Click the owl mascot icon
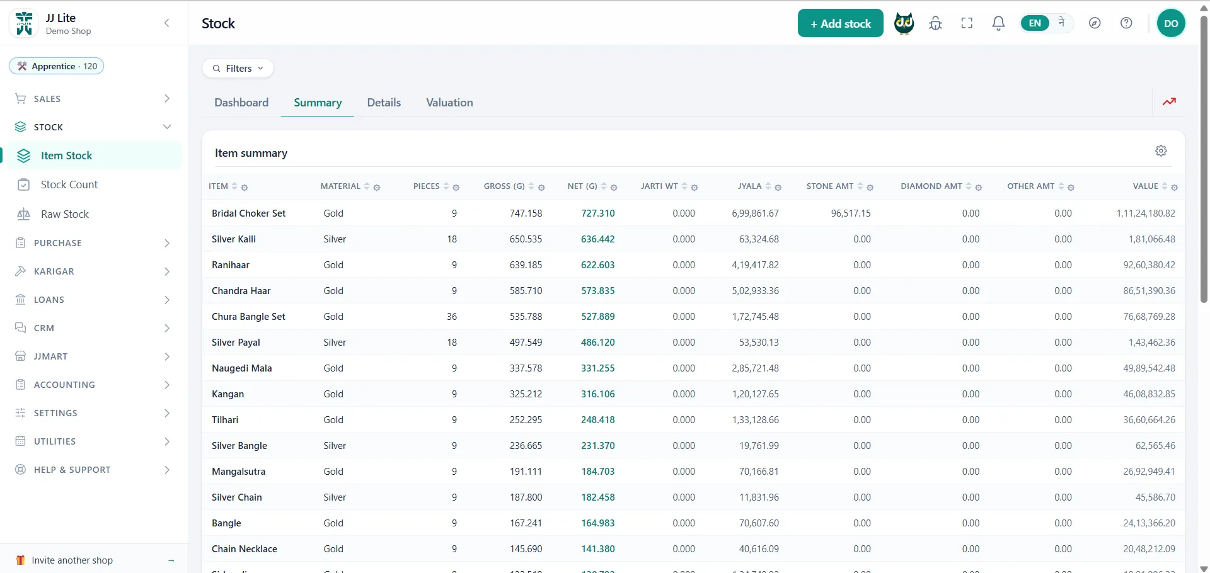Viewport: 1210px width, 573px height. [x=904, y=23]
